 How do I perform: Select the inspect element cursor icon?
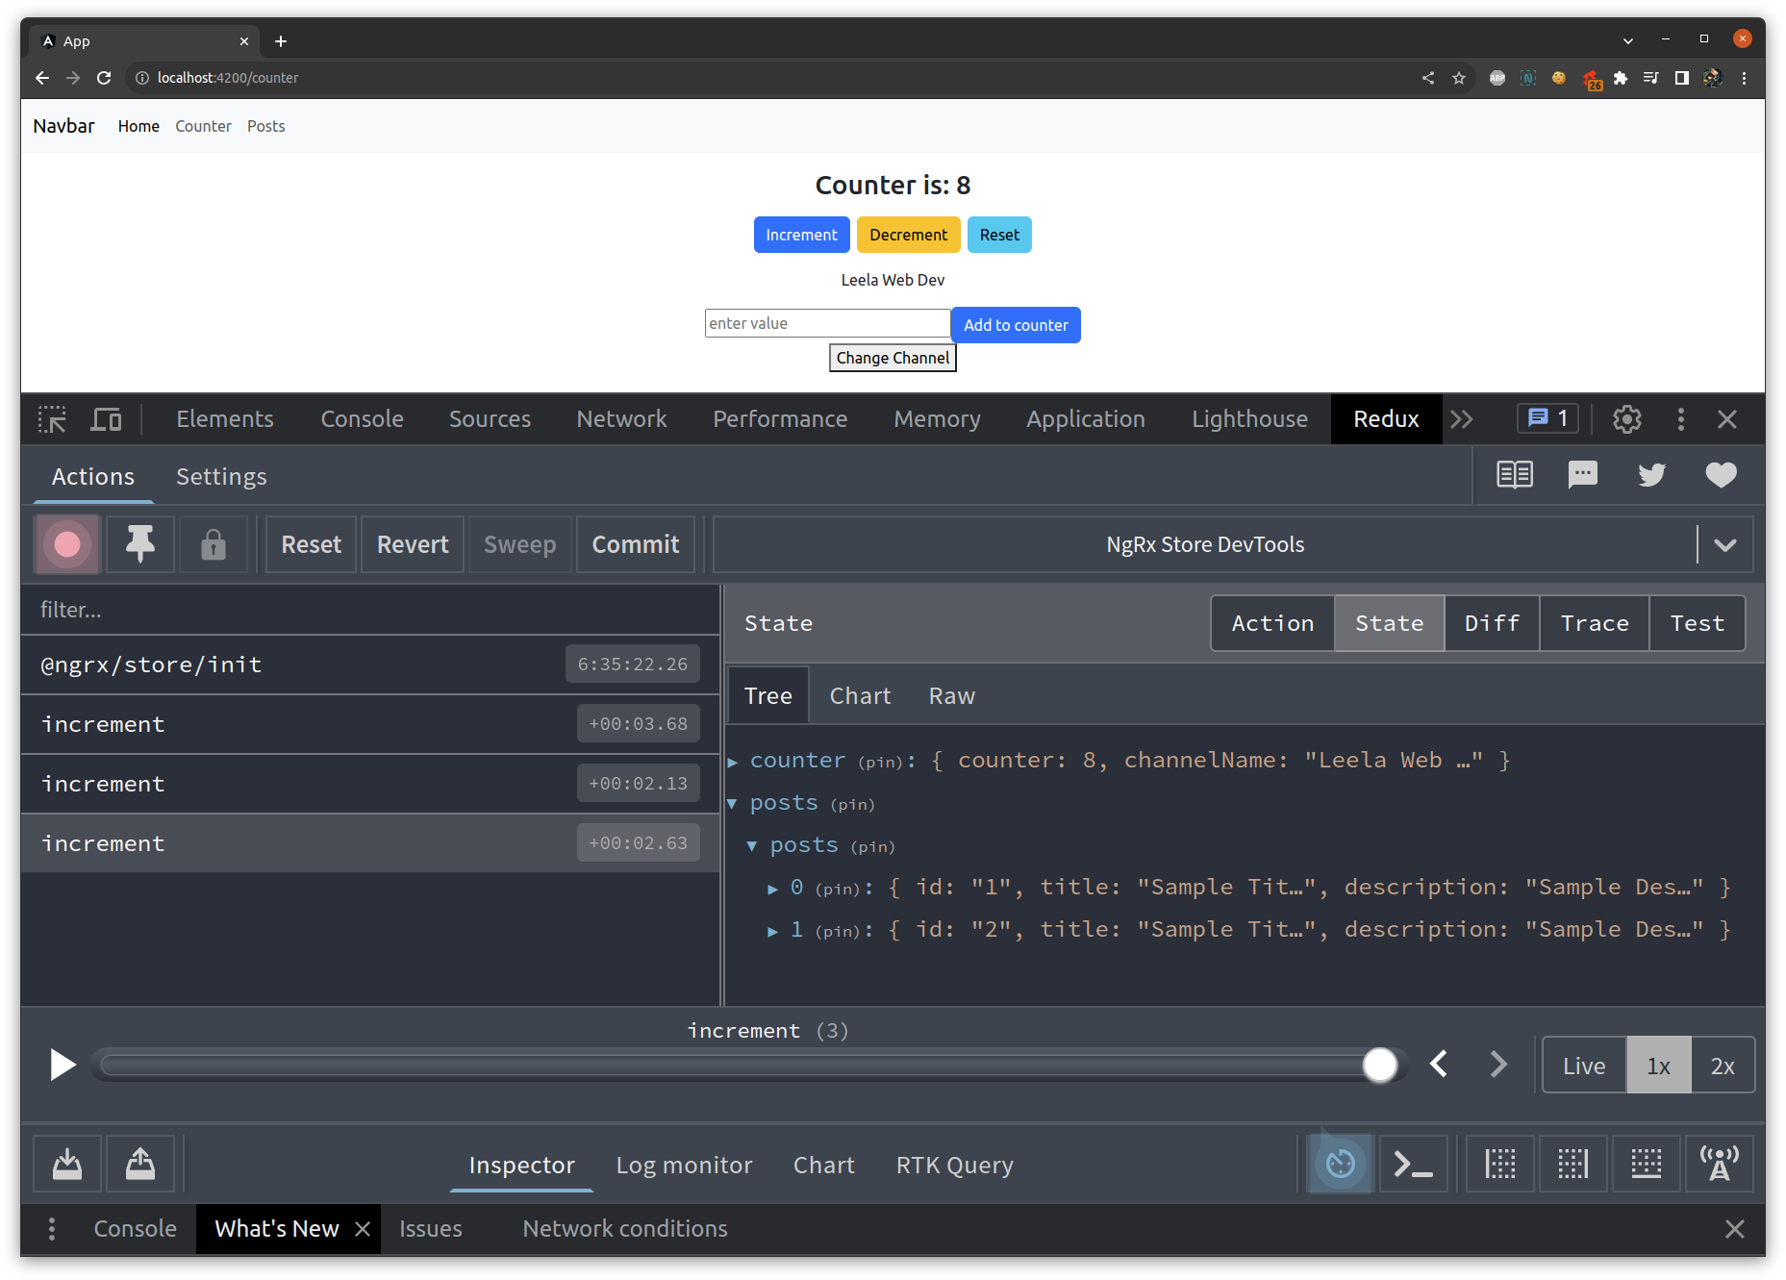tap(51, 418)
